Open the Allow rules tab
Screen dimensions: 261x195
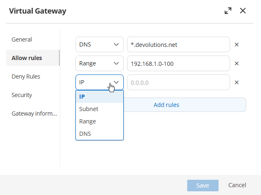pyautogui.click(x=27, y=58)
